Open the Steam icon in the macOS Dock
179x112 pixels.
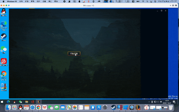(114, 108)
